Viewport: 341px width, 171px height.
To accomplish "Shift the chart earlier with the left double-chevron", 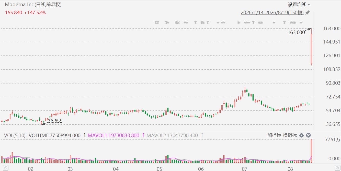I will 5,168.
